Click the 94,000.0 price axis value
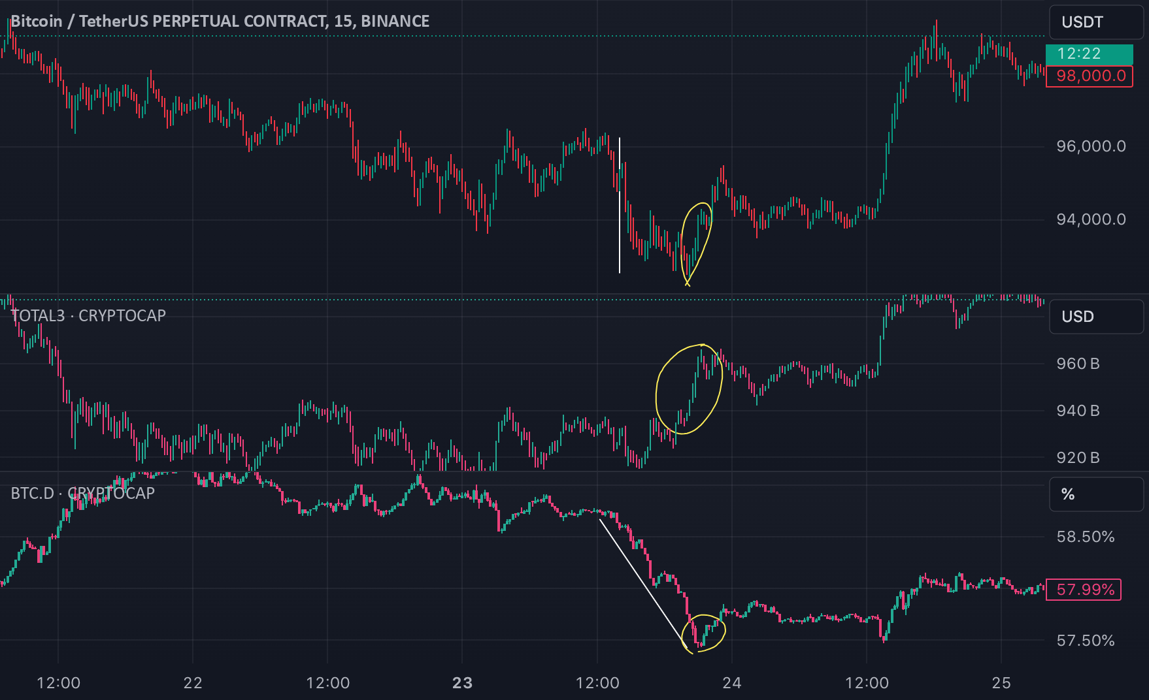The width and height of the screenshot is (1149, 700). [1091, 219]
